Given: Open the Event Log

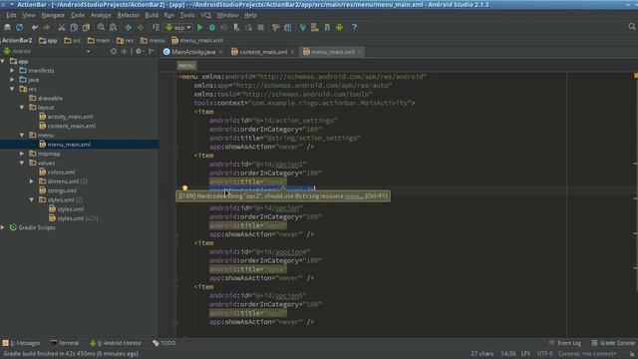Looking at the screenshot, I should 565,343.
